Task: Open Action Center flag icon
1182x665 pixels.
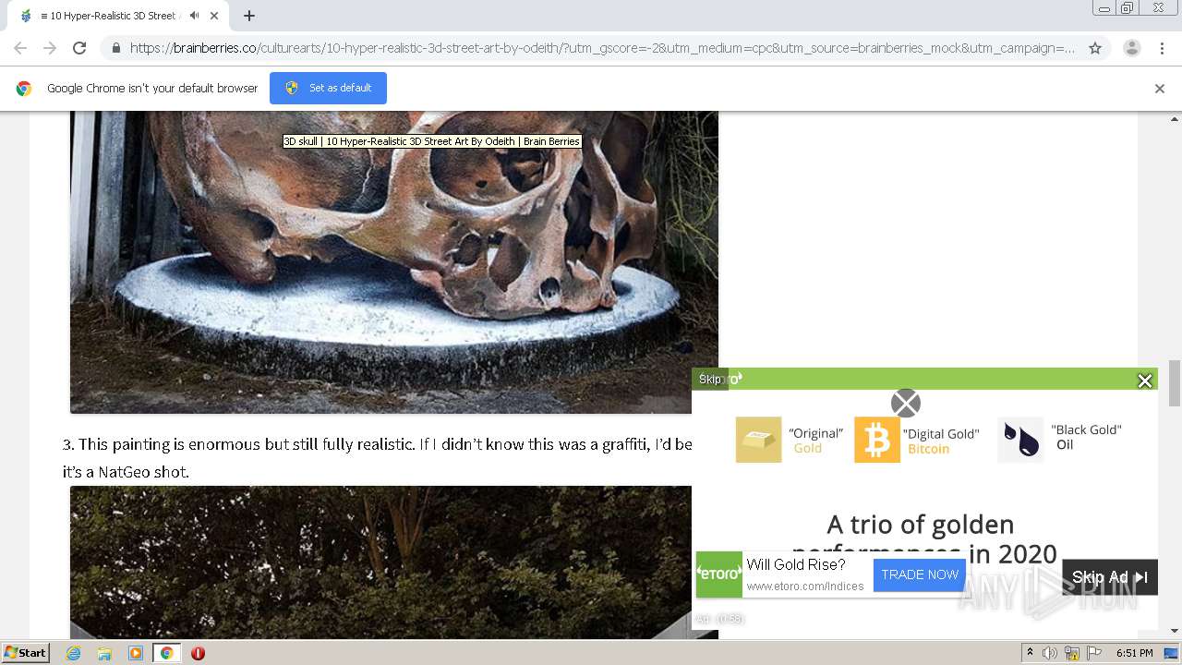Action: coord(1094,653)
